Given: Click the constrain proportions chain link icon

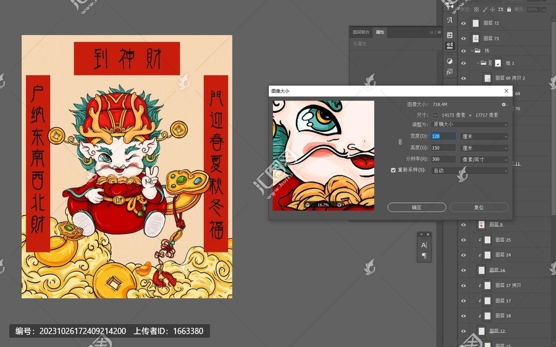Looking at the screenshot, I should coord(400,142).
